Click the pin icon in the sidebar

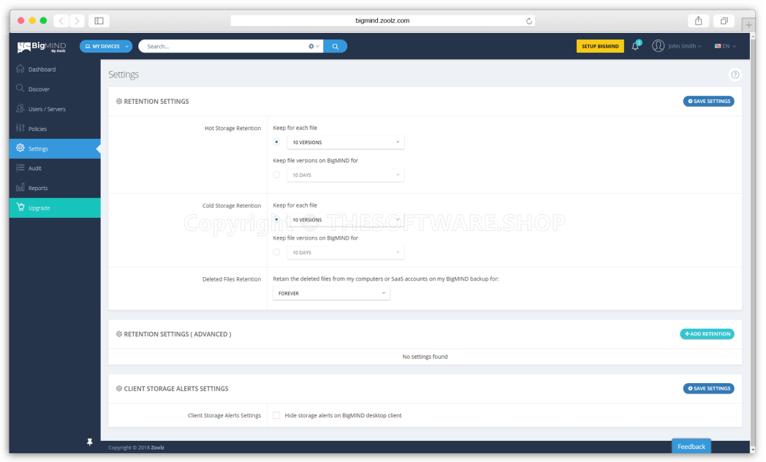[x=90, y=442]
